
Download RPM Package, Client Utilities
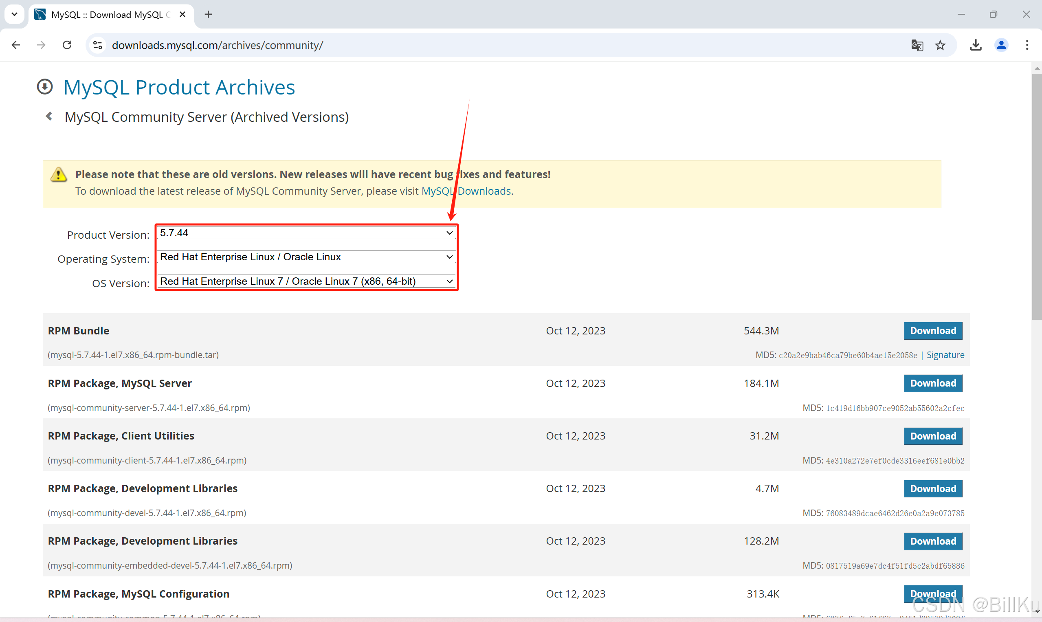[x=933, y=436]
